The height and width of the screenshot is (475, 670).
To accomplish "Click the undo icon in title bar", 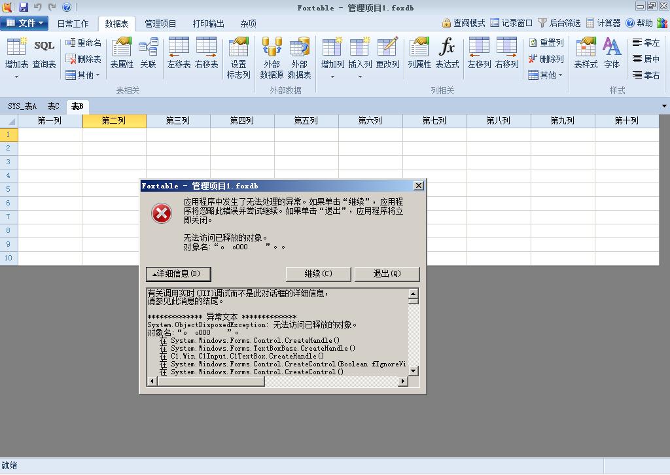I will point(38,7).
